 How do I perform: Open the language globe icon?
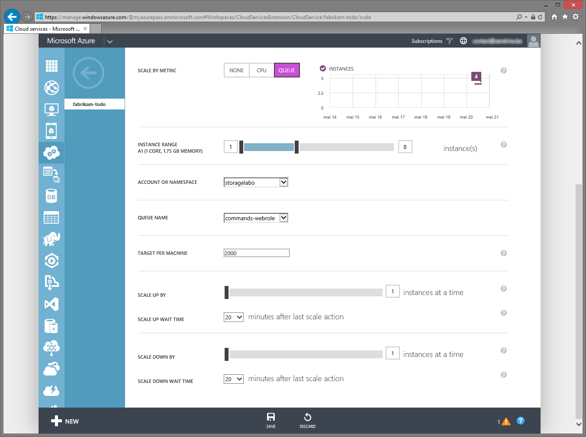pyautogui.click(x=464, y=41)
